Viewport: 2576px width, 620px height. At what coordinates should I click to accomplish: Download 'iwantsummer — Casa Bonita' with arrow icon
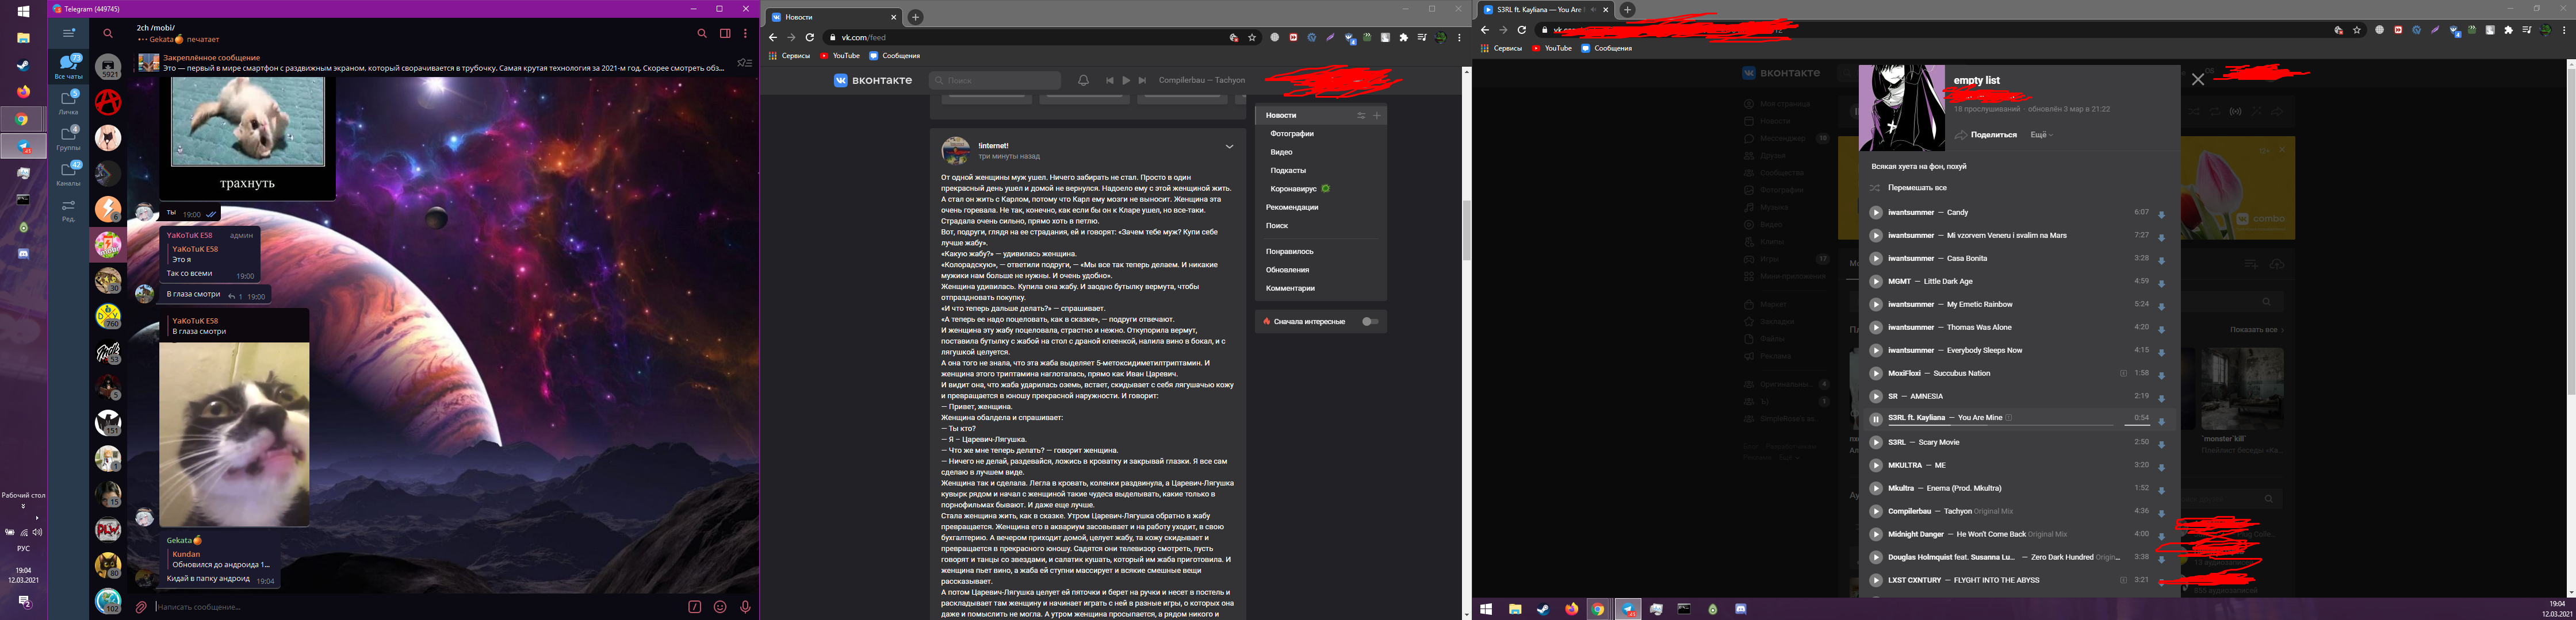2161,260
